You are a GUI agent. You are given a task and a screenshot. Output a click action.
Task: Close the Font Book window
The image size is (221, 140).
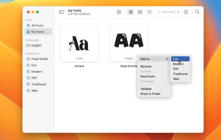point(28,12)
